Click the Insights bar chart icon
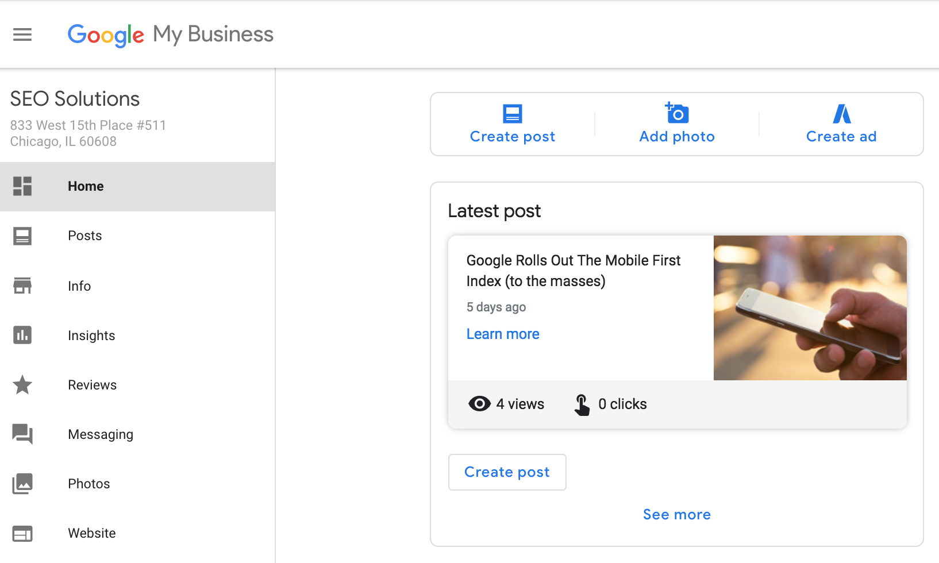 coord(22,335)
